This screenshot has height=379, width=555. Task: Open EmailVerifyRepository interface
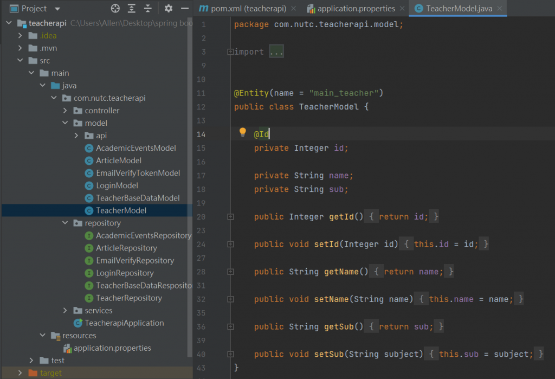(x=135, y=260)
